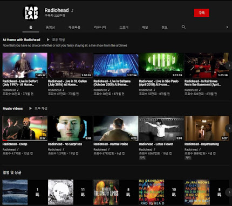Open the channel search magnifier icon
Viewport: 232px width, 206px height.
(183, 27)
